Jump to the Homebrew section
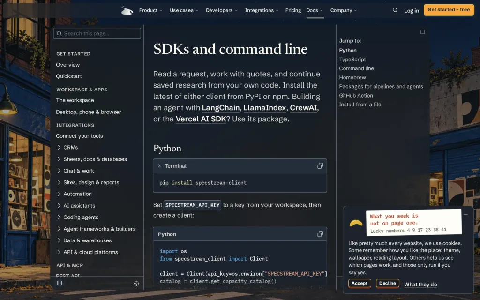This screenshot has width=480, height=300. (352, 77)
